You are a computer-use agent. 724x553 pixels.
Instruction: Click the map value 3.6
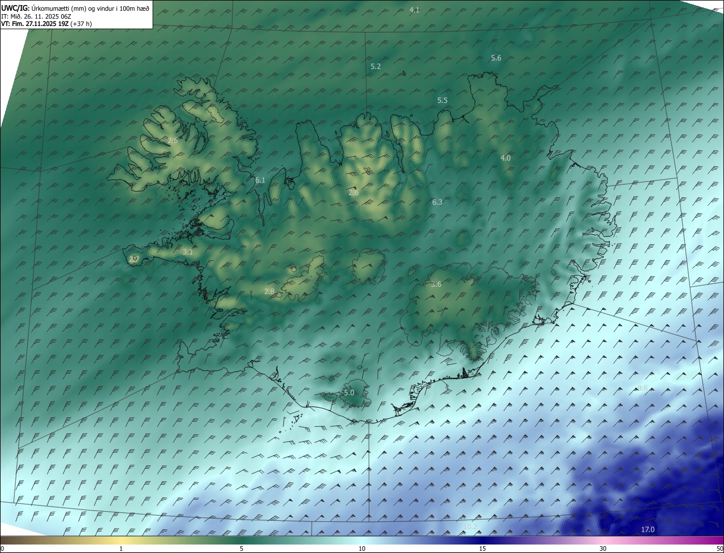(436, 284)
